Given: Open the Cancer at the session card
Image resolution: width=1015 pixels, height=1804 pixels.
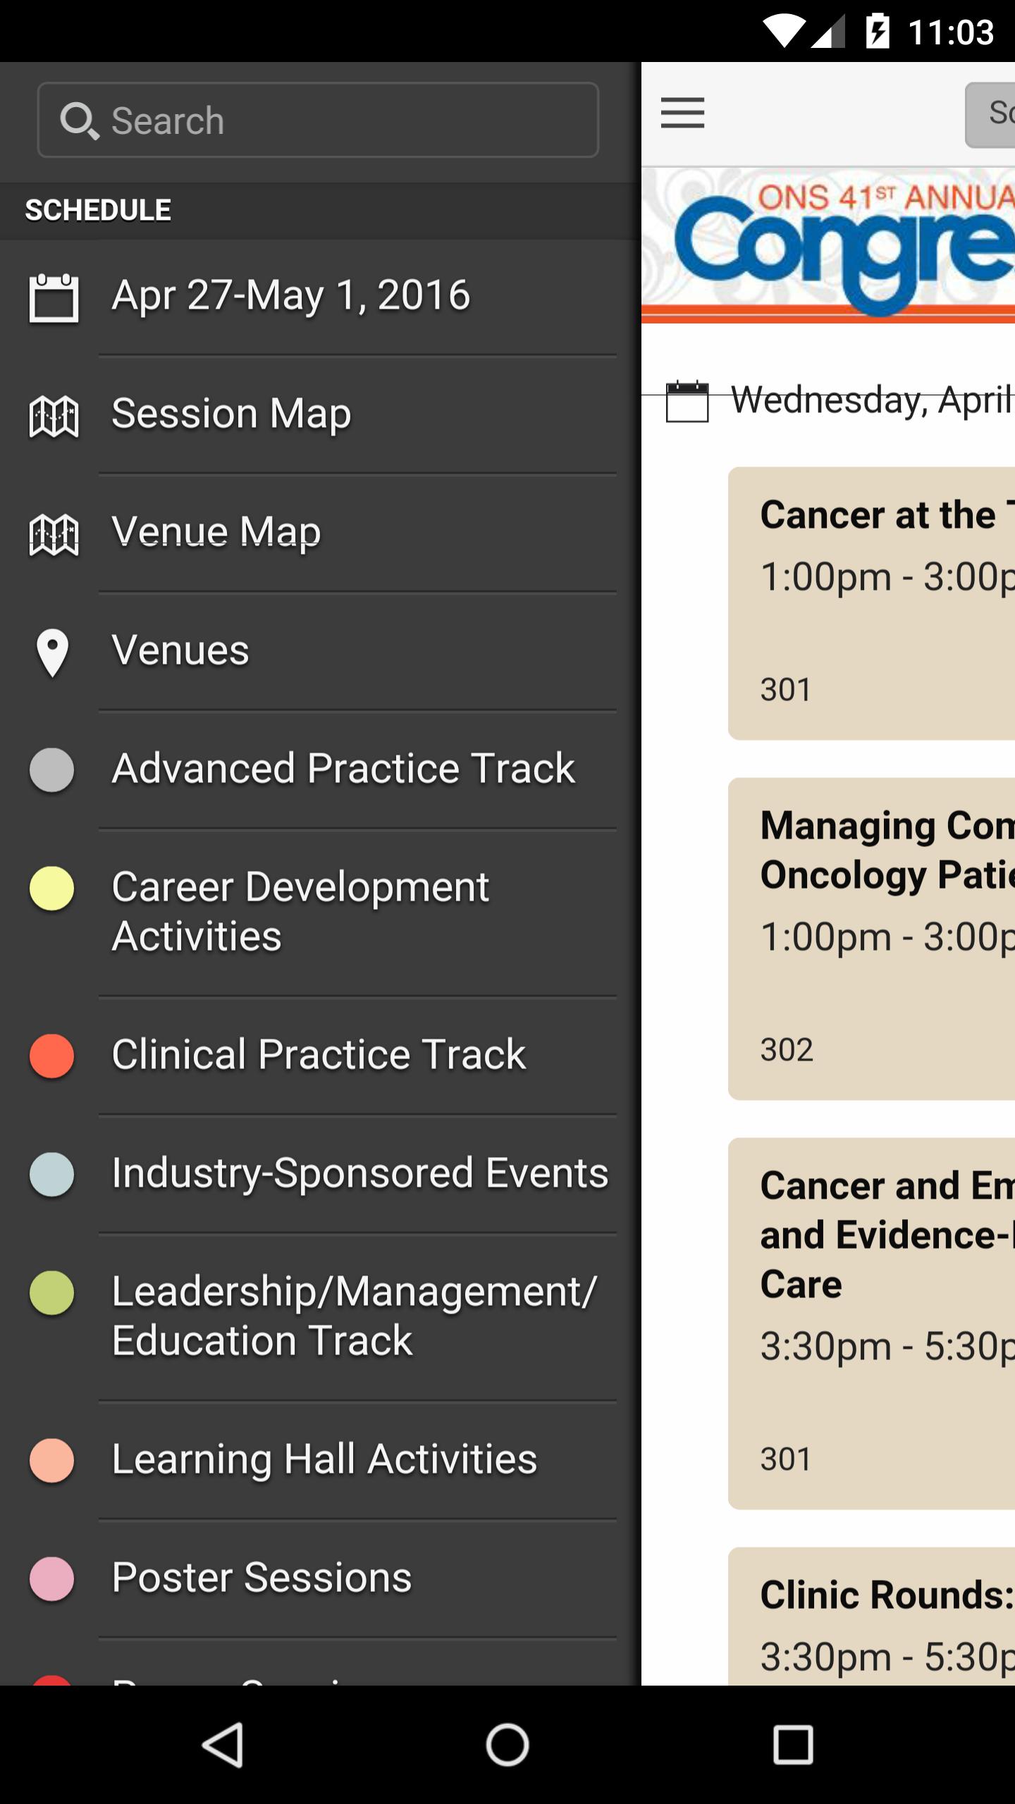Looking at the screenshot, I should point(871,603).
